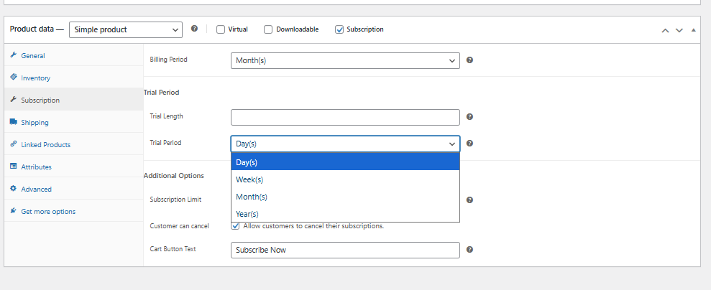
Task: Click the help icon next to Trial Length
Action: point(469,116)
